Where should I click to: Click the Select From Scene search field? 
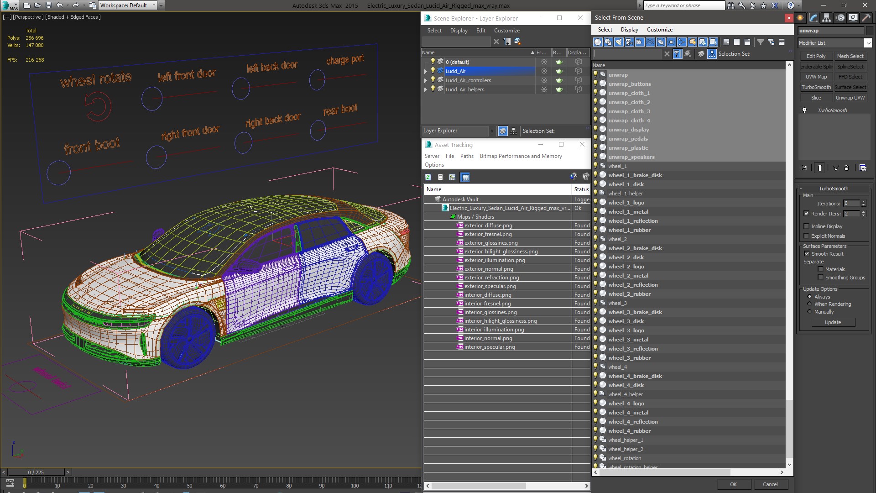point(627,54)
